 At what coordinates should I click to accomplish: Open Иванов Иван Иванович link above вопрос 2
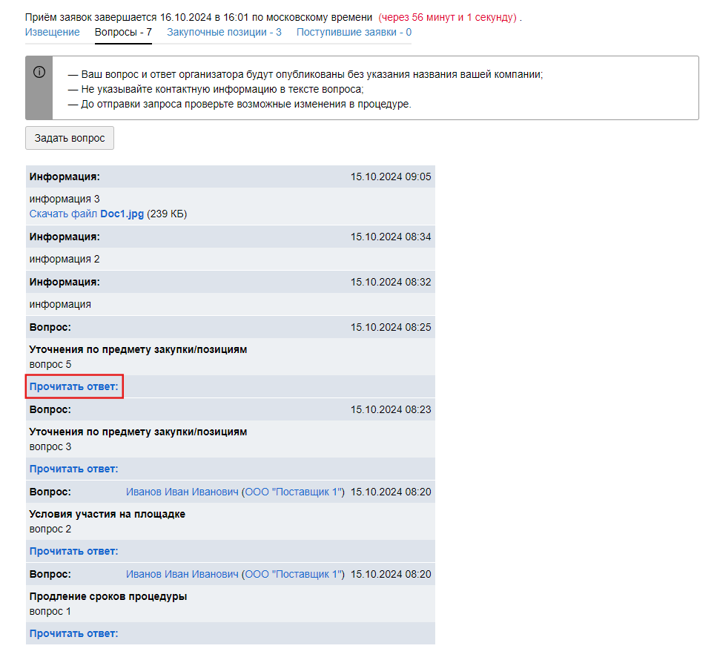[x=182, y=492]
